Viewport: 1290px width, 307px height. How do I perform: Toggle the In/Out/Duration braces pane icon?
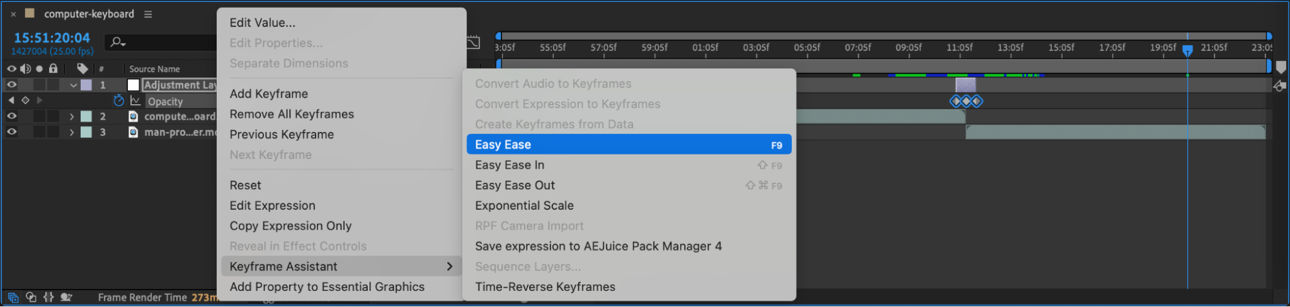tap(48, 297)
